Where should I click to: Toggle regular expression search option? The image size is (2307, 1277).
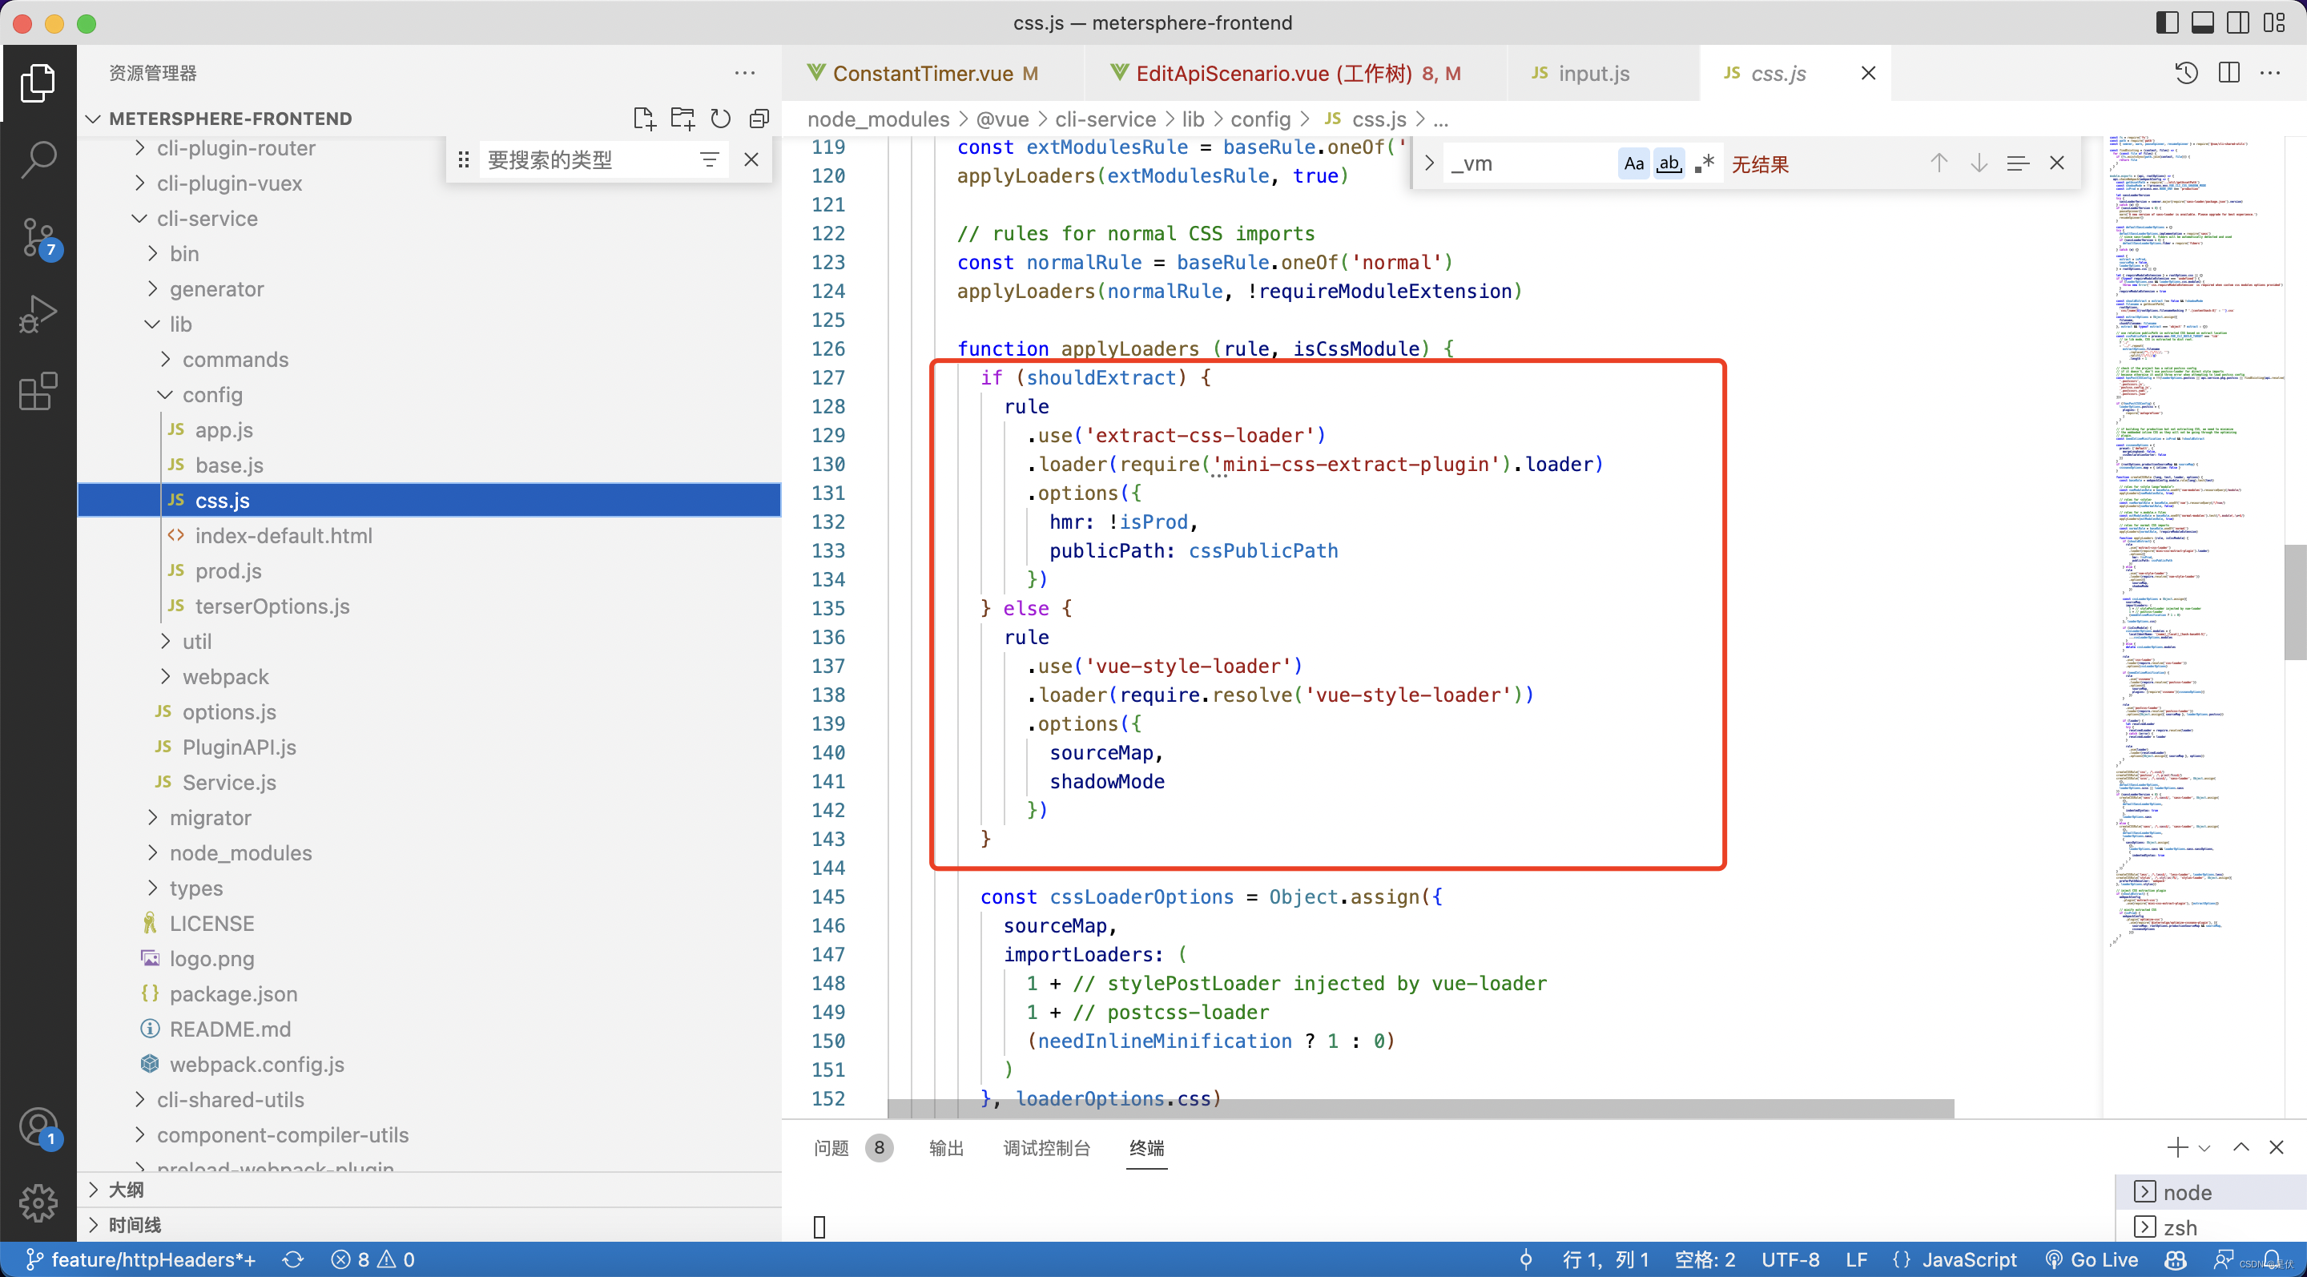point(1705,163)
